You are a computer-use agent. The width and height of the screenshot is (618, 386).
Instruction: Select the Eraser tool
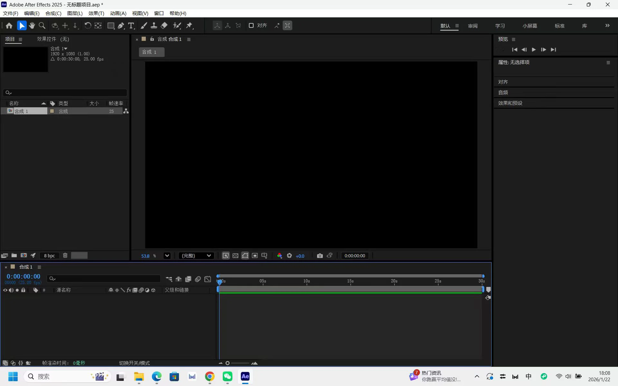[x=164, y=26]
